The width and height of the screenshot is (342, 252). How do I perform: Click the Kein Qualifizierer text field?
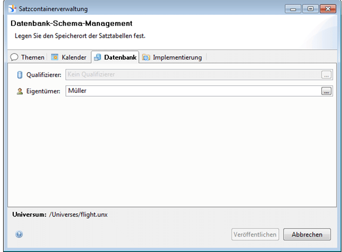pyautogui.click(x=191, y=75)
